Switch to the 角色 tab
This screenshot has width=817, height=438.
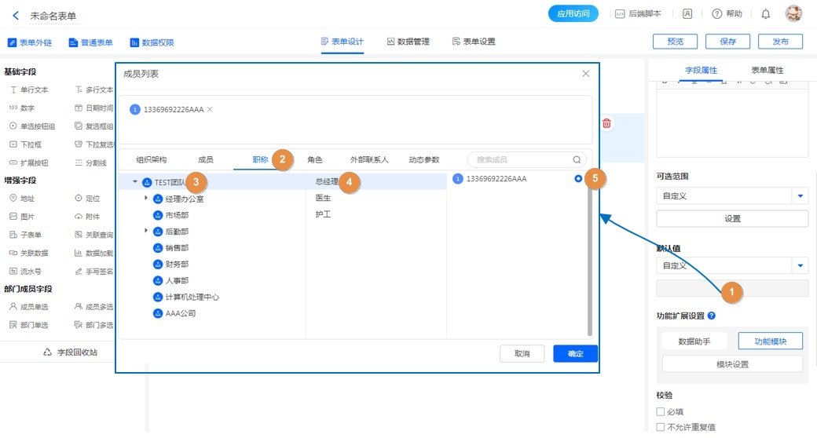pos(314,159)
